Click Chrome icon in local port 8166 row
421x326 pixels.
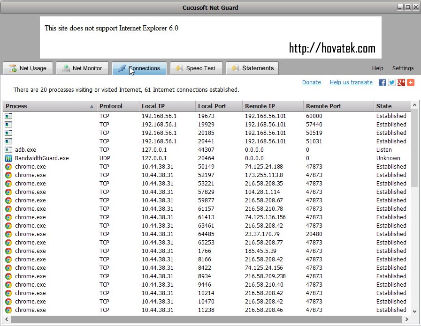(8, 259)
